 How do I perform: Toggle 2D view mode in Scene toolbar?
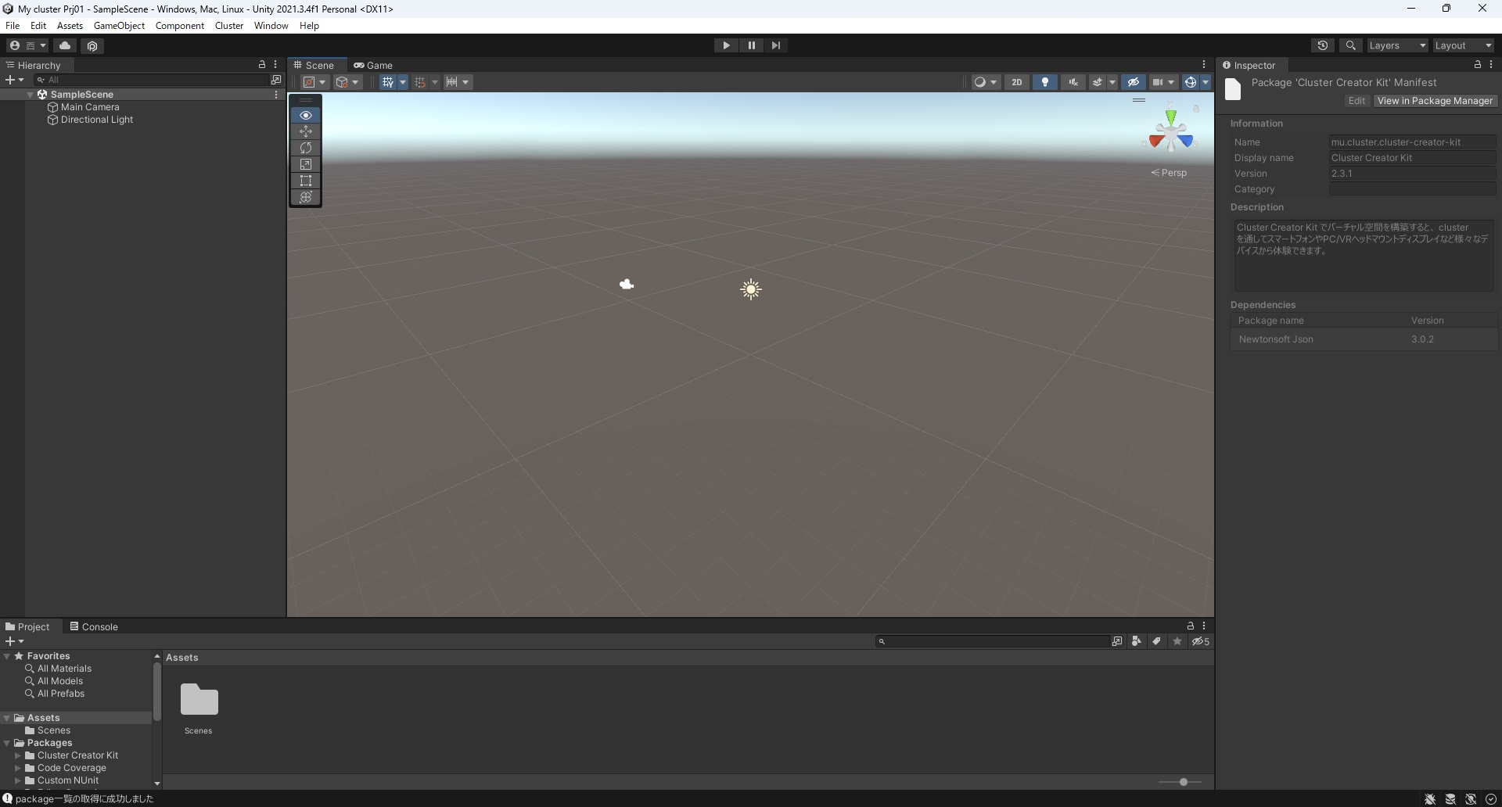click(x=1017, y=81)
